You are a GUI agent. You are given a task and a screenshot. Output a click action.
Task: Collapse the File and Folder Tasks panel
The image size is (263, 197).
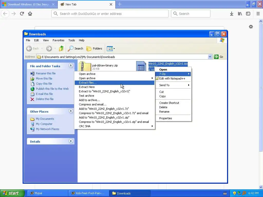71,66
